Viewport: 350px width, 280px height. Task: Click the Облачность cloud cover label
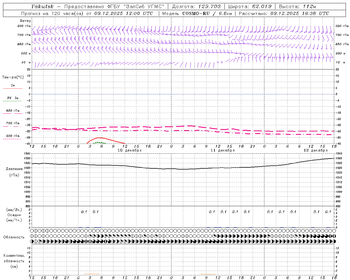(14, 237)
